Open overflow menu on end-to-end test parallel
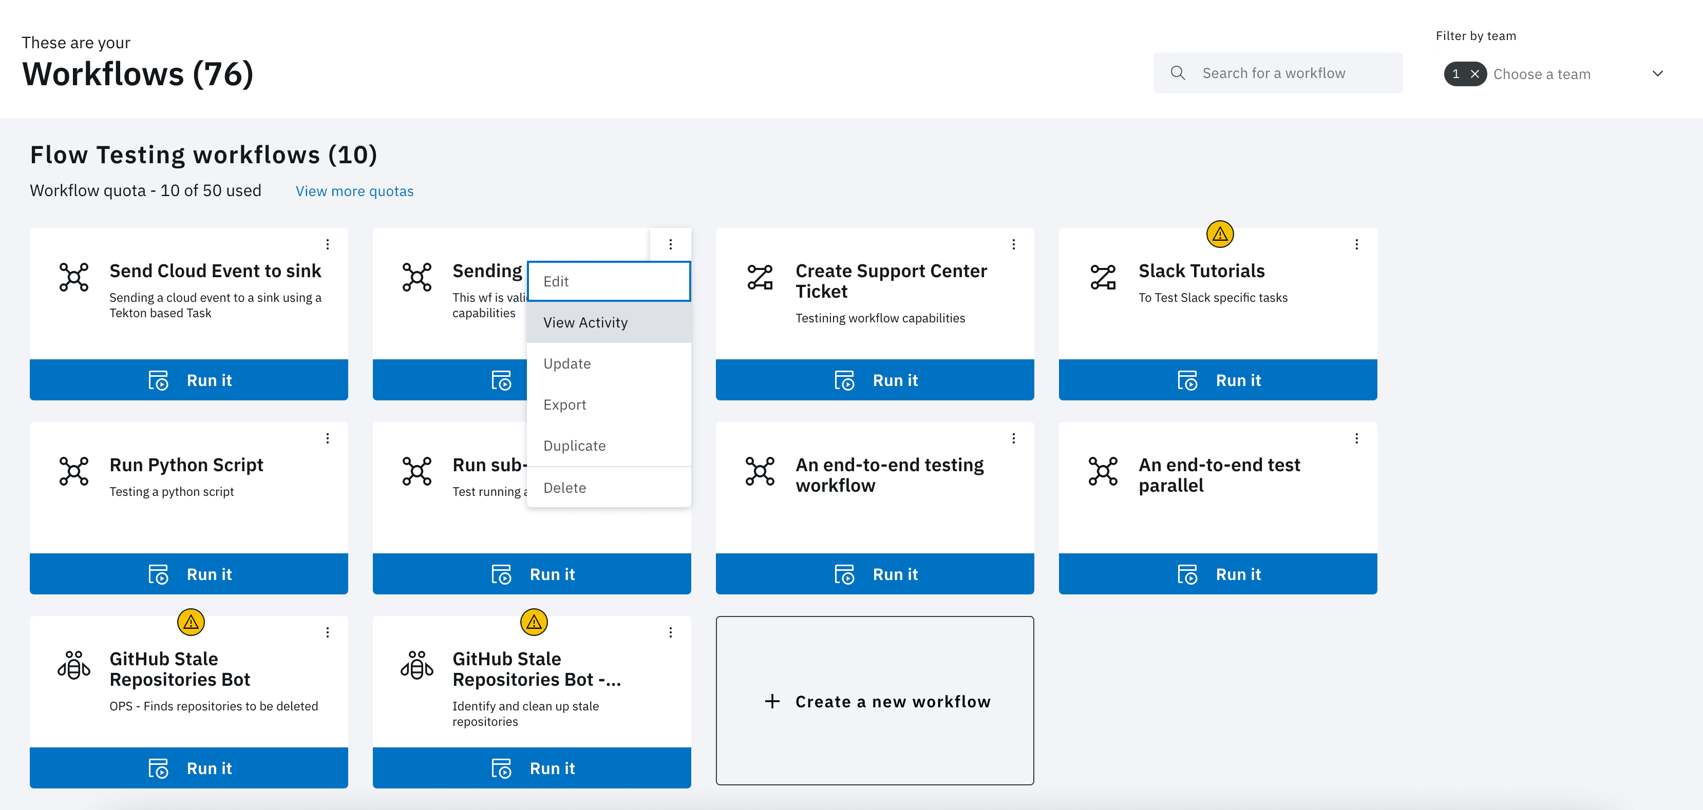 [1356, 439]
